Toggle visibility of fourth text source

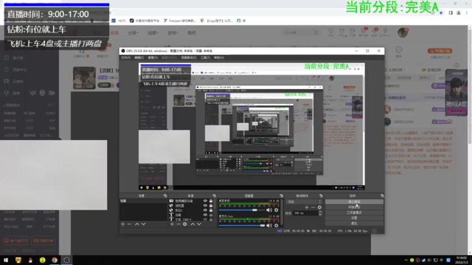(x=205, y=215)
